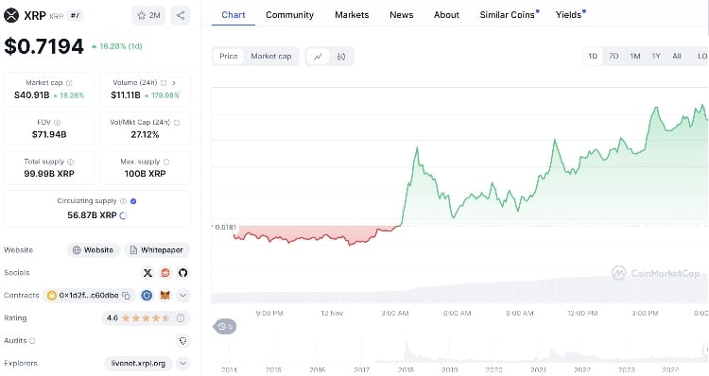Expand Volume (24h) details arrow
Image resolution: width=709 pixels, height=376 pixels.
coord(174,83)
